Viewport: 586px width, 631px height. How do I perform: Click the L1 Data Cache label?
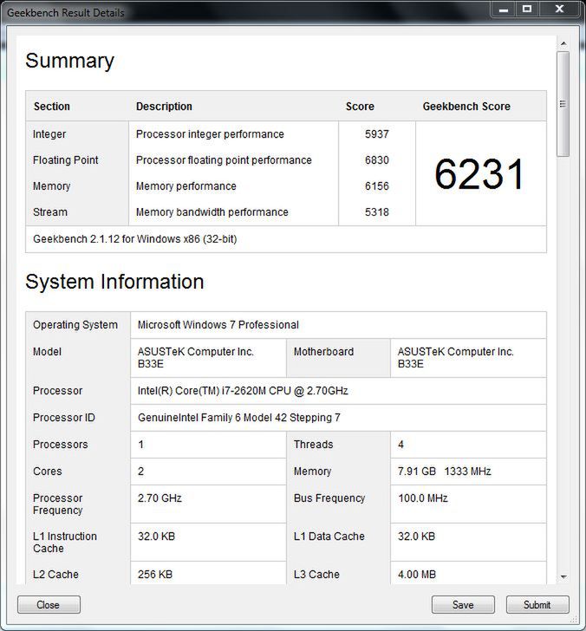pyautogui.click(x=329, y=537)
